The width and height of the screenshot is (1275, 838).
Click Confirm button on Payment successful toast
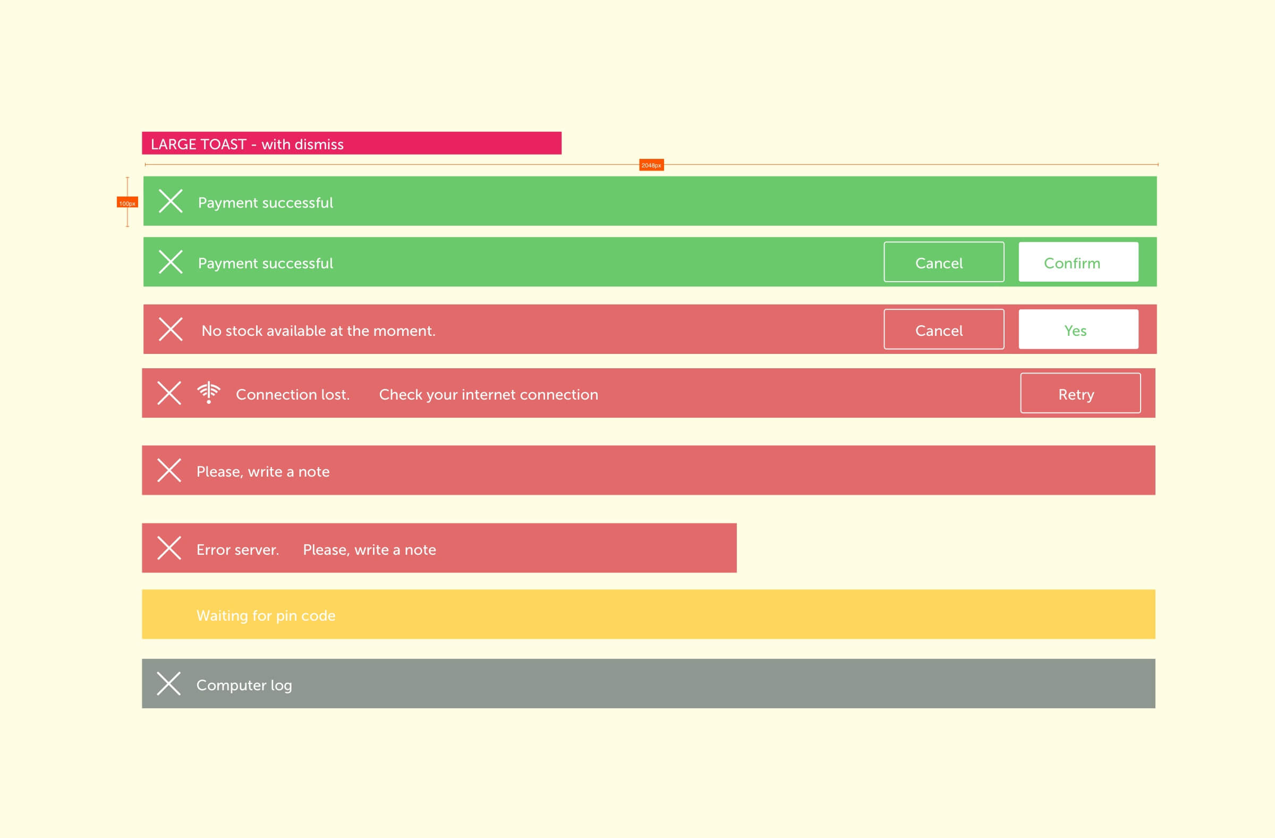coord(1074,263)
